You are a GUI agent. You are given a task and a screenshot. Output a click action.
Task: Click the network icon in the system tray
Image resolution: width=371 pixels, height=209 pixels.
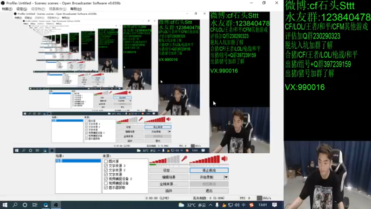[x=230, y=205]
